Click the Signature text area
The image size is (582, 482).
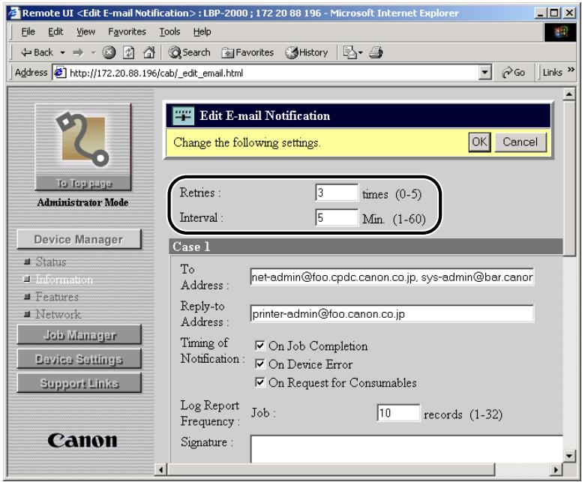[406, 449]
